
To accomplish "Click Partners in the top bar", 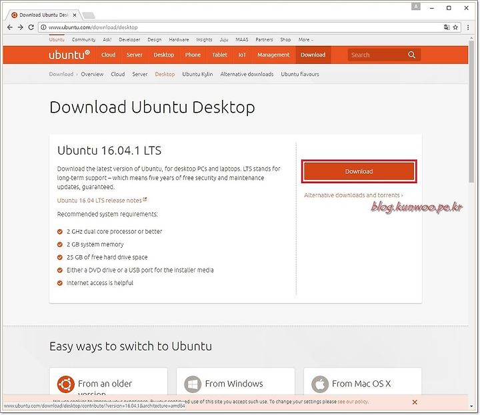I will pos(264,39).
